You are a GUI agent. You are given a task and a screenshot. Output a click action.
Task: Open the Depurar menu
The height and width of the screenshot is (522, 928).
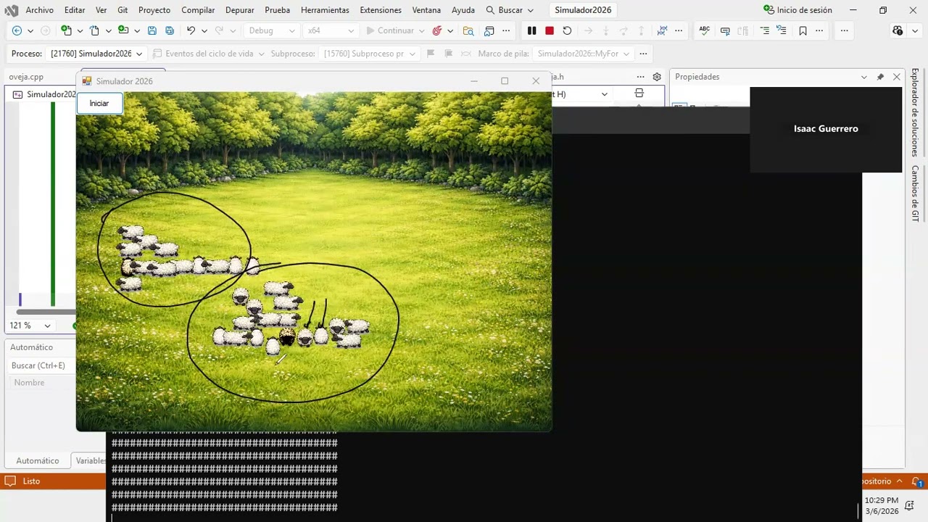point(239,10)
